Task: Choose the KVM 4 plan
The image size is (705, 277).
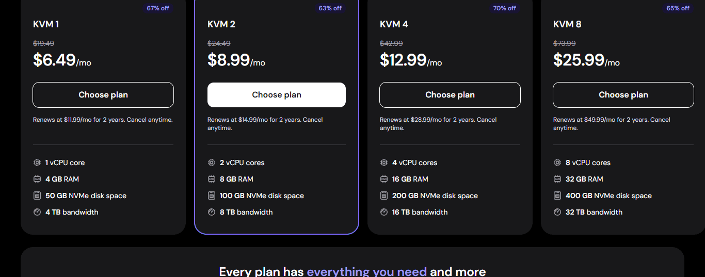Action: (x=450, y=95)
